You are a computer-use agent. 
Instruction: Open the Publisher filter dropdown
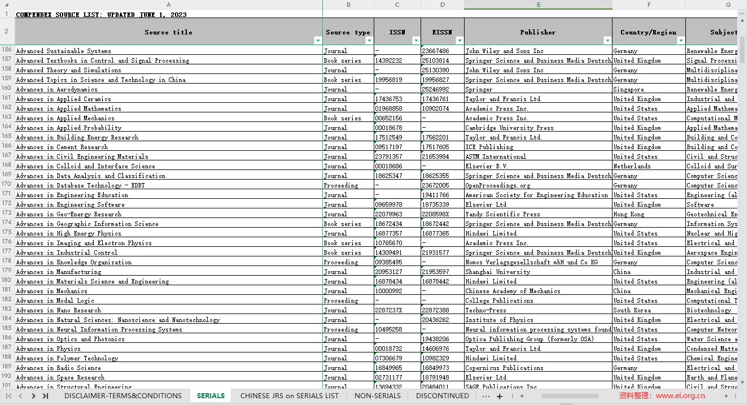607,41
